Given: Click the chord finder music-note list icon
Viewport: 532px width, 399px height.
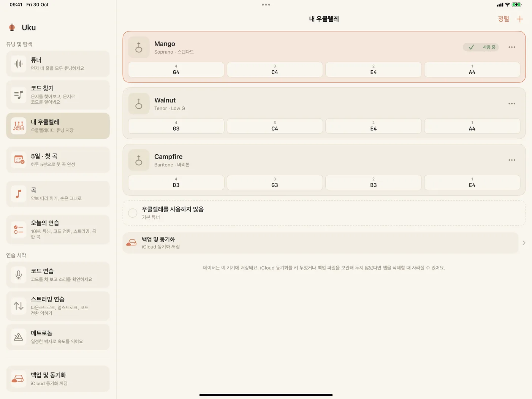Looking at the screenshot, I should click(19, 95).
